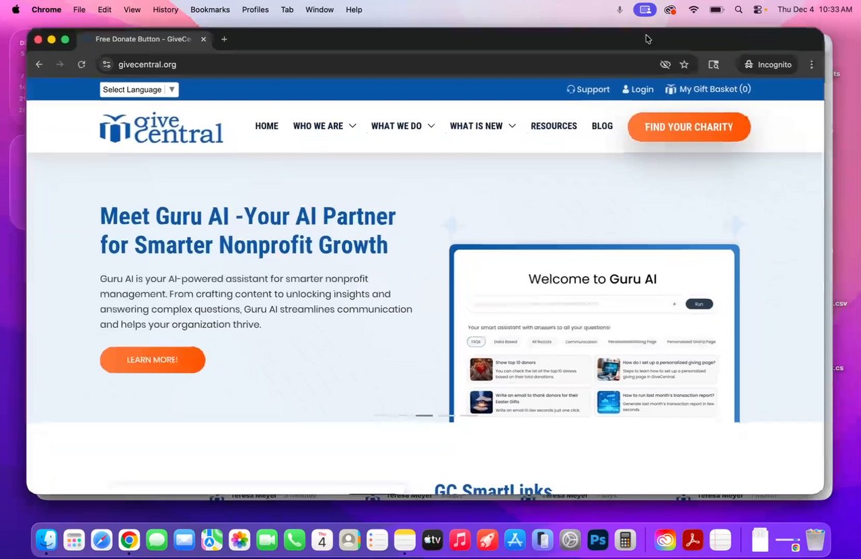Open Spotlight search in menu bar
Viewport: 861px width, 559px height.
(739, 9)
